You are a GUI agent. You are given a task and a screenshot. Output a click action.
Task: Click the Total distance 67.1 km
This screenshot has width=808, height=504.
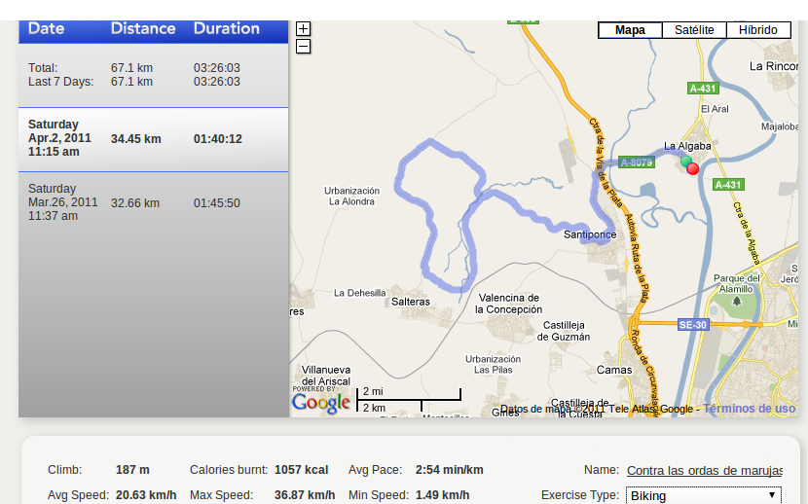[x=131, y=68]
